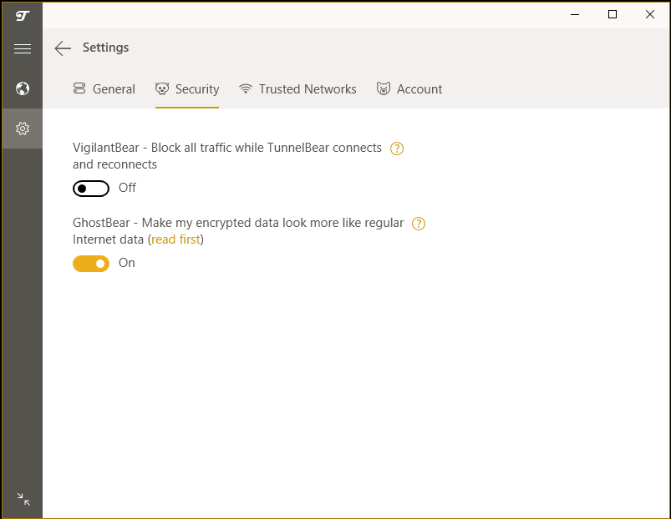Screen dimensions: 671x519
Task: Maximize the TunnelBear window
Action: 613,14
